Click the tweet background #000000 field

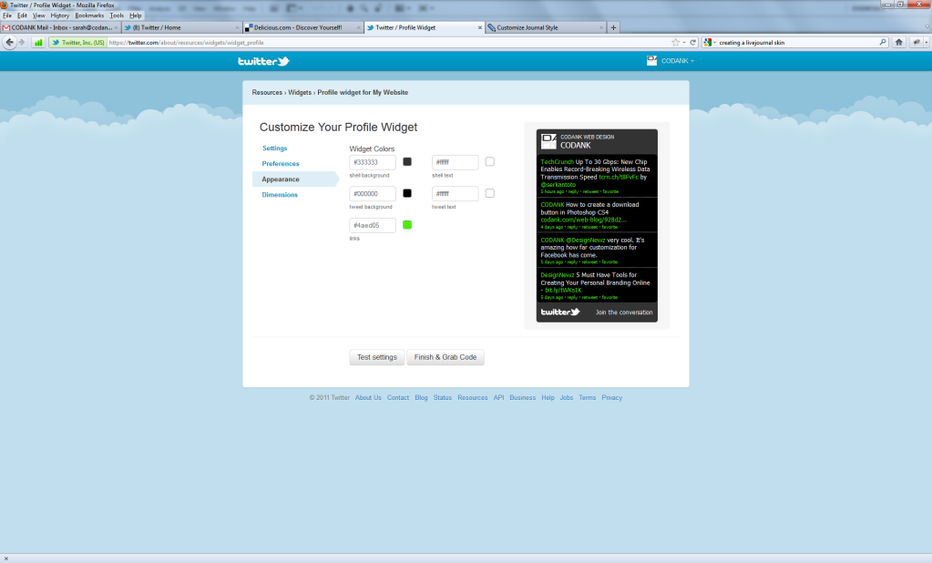point(373,194)
